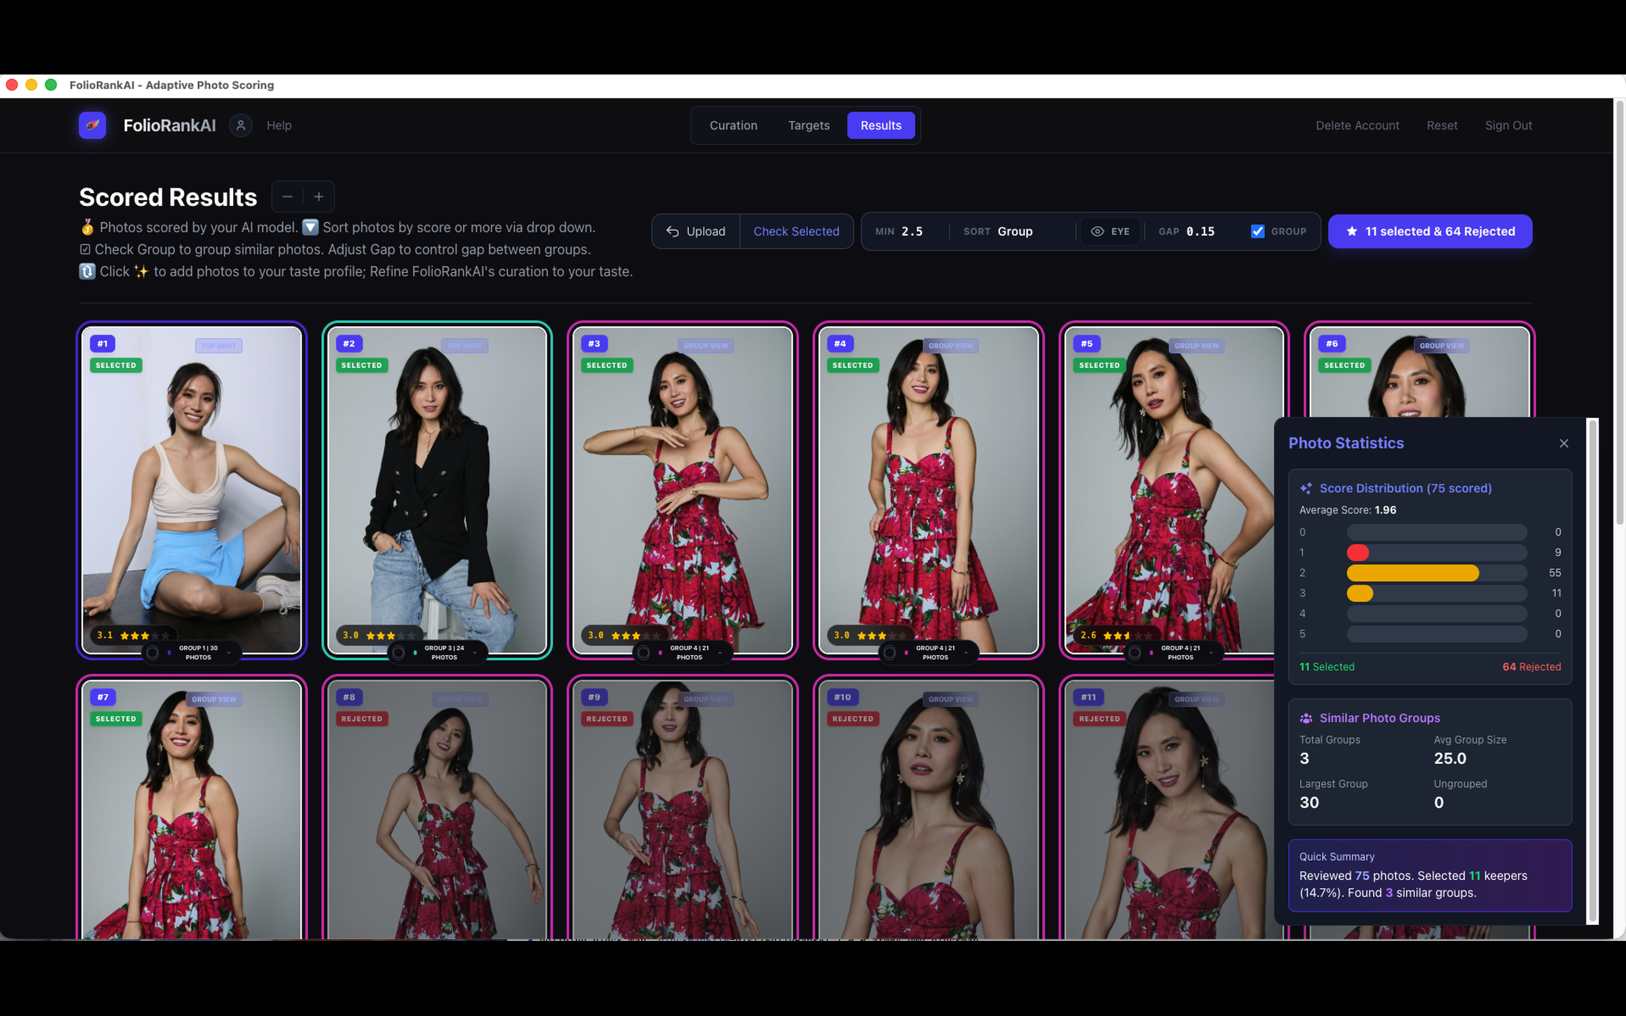Select the Results tab
This screenshot has width=1626, height=1016.
[x=881, y=126]
